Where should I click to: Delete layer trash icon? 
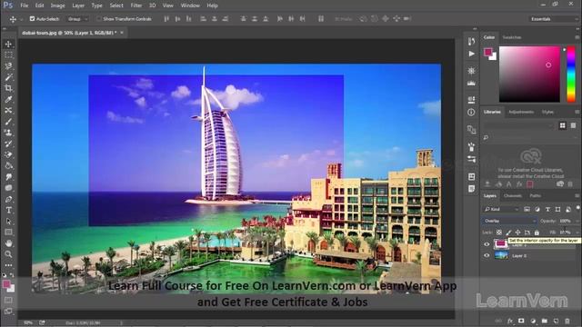coord(567,321)
